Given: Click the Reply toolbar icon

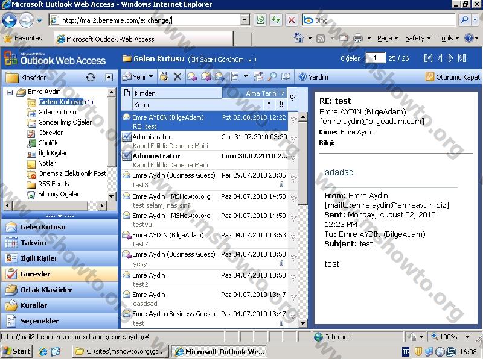Looking at the screenshot, I should point(192,77).
